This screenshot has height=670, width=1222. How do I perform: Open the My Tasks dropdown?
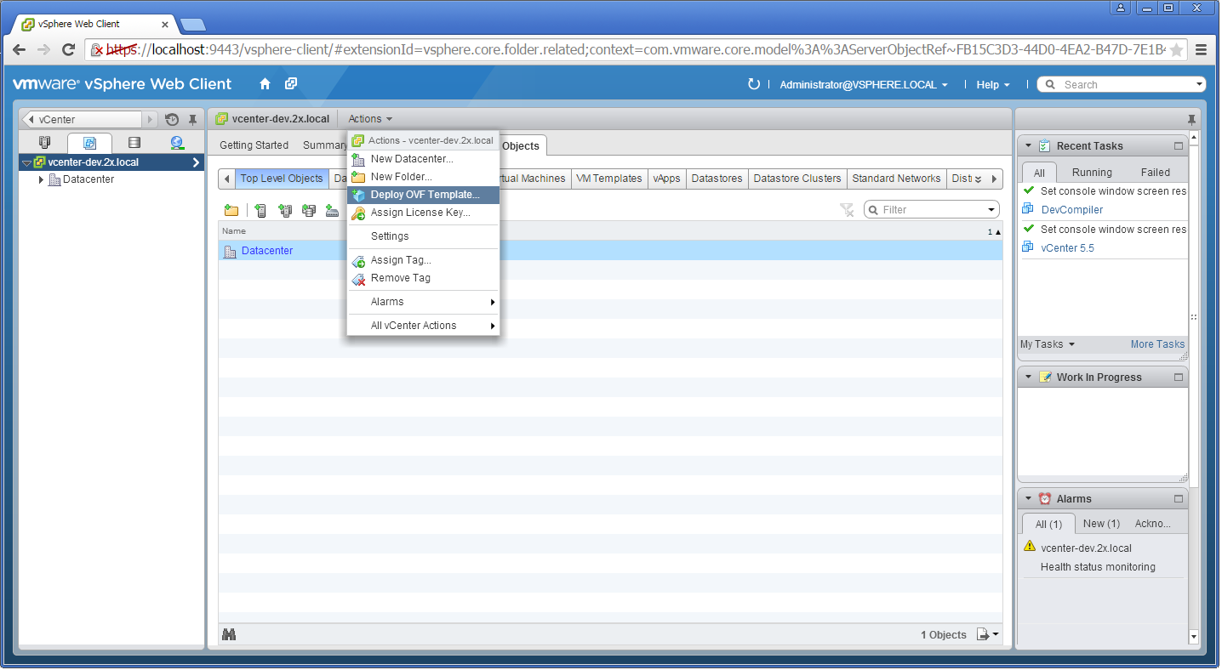(1048, 344)
